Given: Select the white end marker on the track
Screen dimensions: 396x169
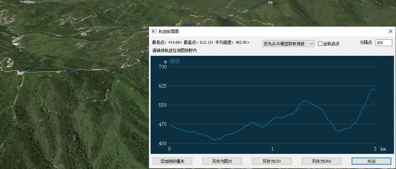Looking at the screenshot, I should [270, 3].
